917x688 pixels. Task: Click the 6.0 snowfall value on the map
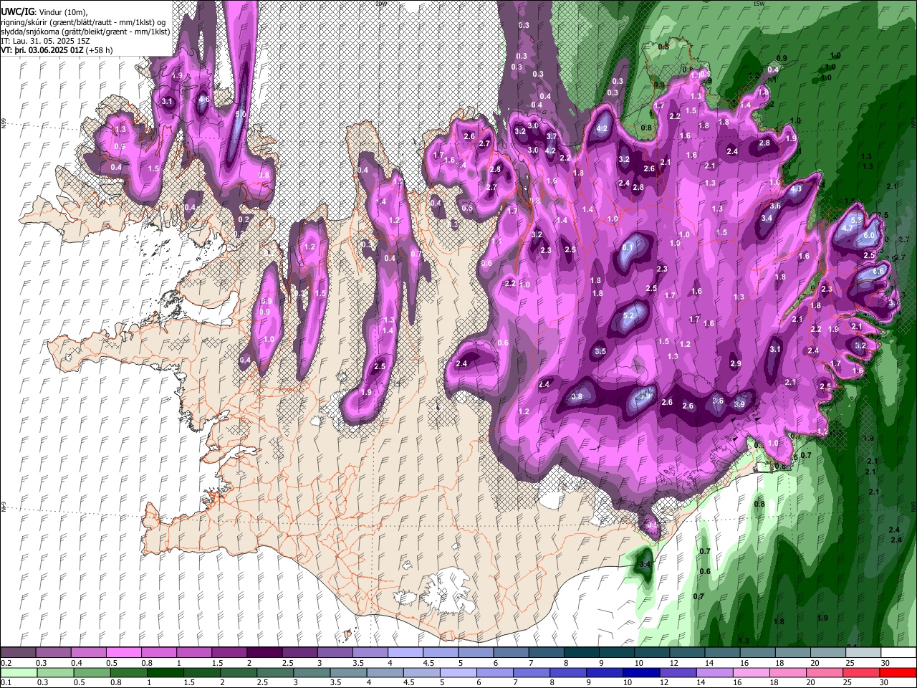[x=870, y=235]
